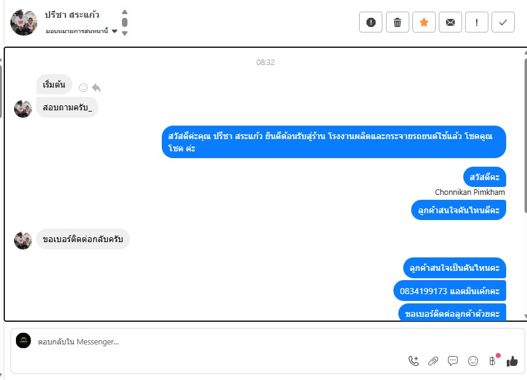The image size is (527, 380).
Task: Open emoji picker in reply box
Action: point(472,361)
